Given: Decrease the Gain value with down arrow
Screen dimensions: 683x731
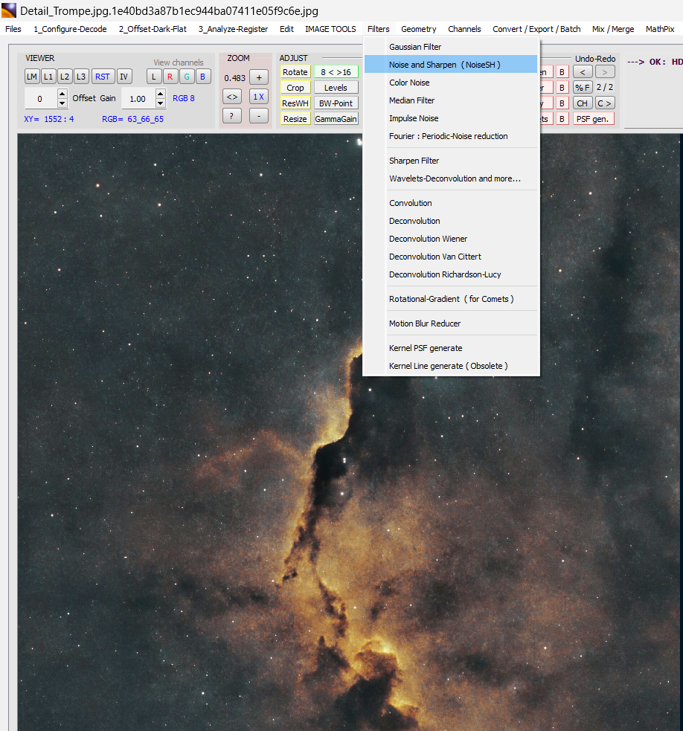Looking at the screenshot, I should coord(161,103).
